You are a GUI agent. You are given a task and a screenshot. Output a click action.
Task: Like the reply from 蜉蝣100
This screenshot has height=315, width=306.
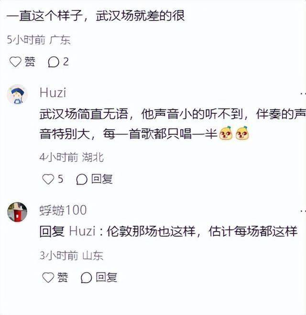[x=48, y=277]
